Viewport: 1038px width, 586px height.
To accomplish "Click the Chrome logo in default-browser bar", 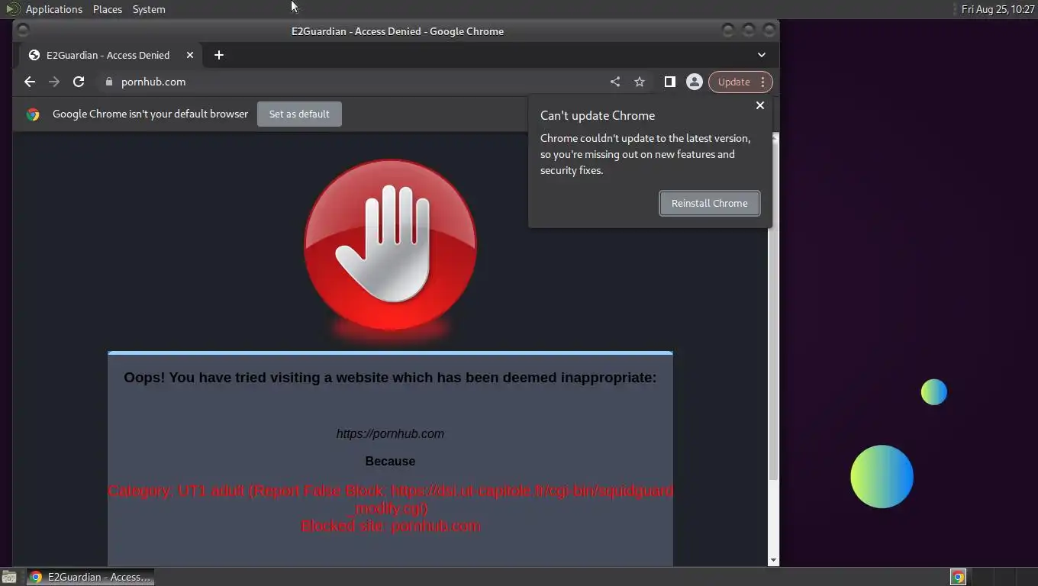I will 33,114.
